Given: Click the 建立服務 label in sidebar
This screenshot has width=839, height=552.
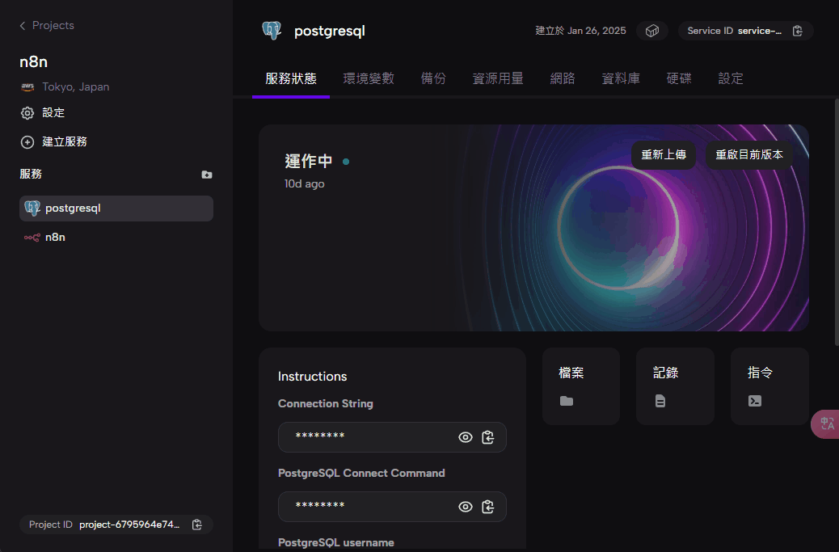Looking at the screenshot, I should point(65,141).
